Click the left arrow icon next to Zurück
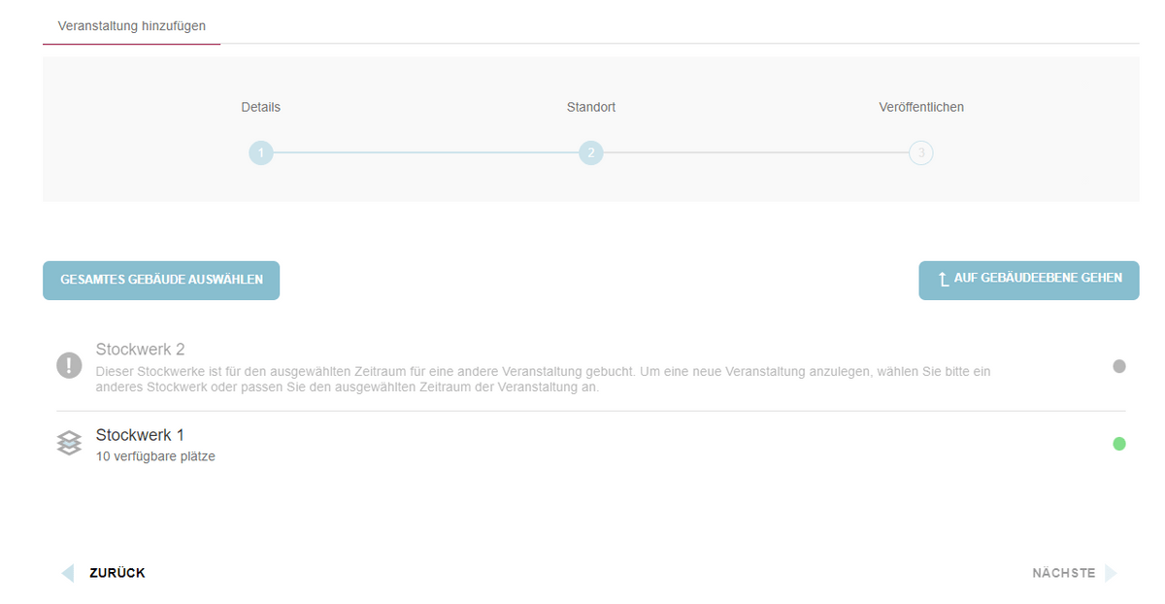The height and width of the screenshot is (604, 1165). (68, 573)
